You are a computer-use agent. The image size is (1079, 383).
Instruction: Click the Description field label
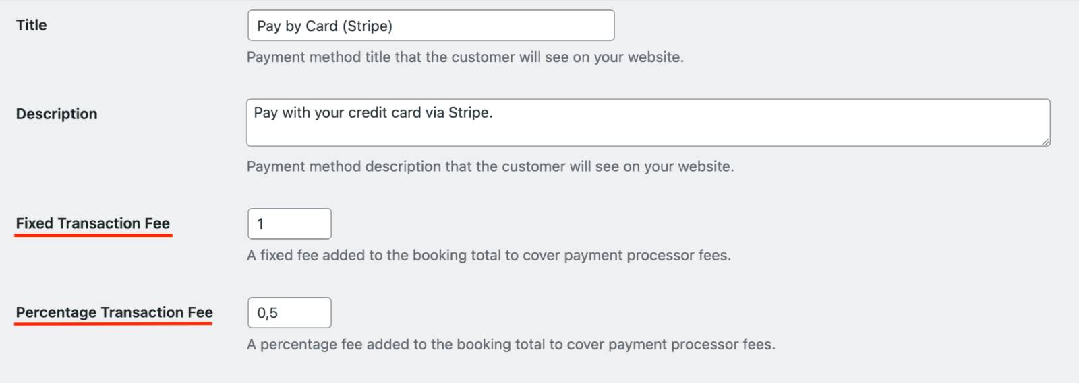pyautogui.click(x=57, y=114)
